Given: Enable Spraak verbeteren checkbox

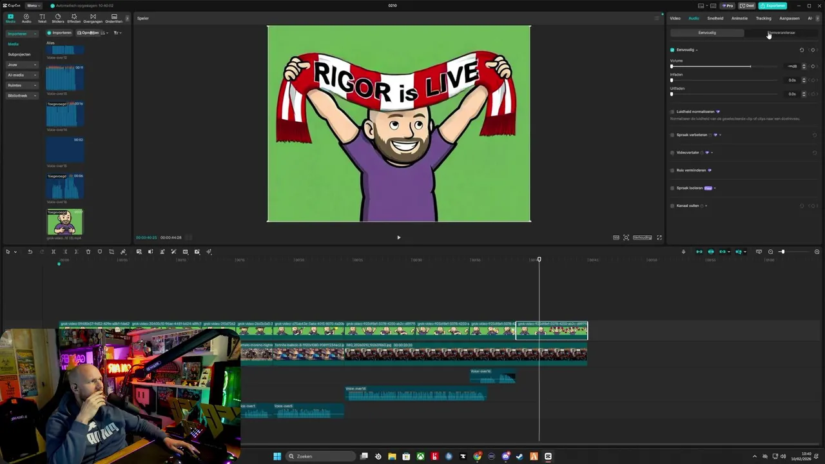Looking at the screenshot, I should 672,135.
